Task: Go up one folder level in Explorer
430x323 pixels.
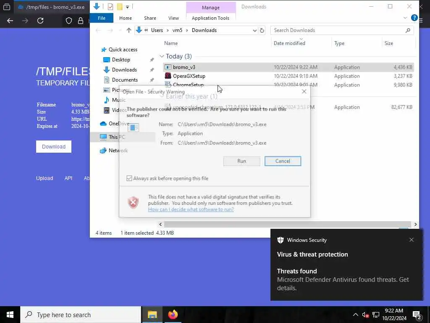Action: coord(128,30)
